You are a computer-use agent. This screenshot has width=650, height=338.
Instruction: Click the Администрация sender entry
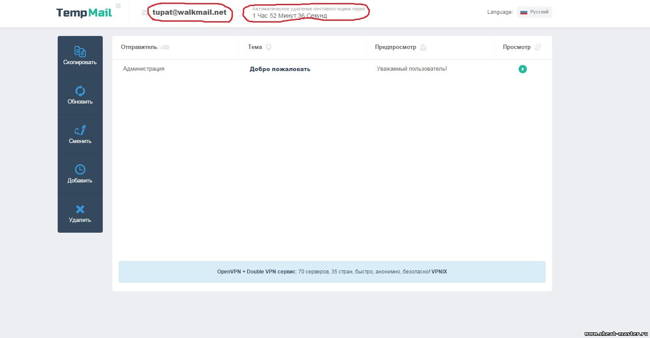pos(144,69)
